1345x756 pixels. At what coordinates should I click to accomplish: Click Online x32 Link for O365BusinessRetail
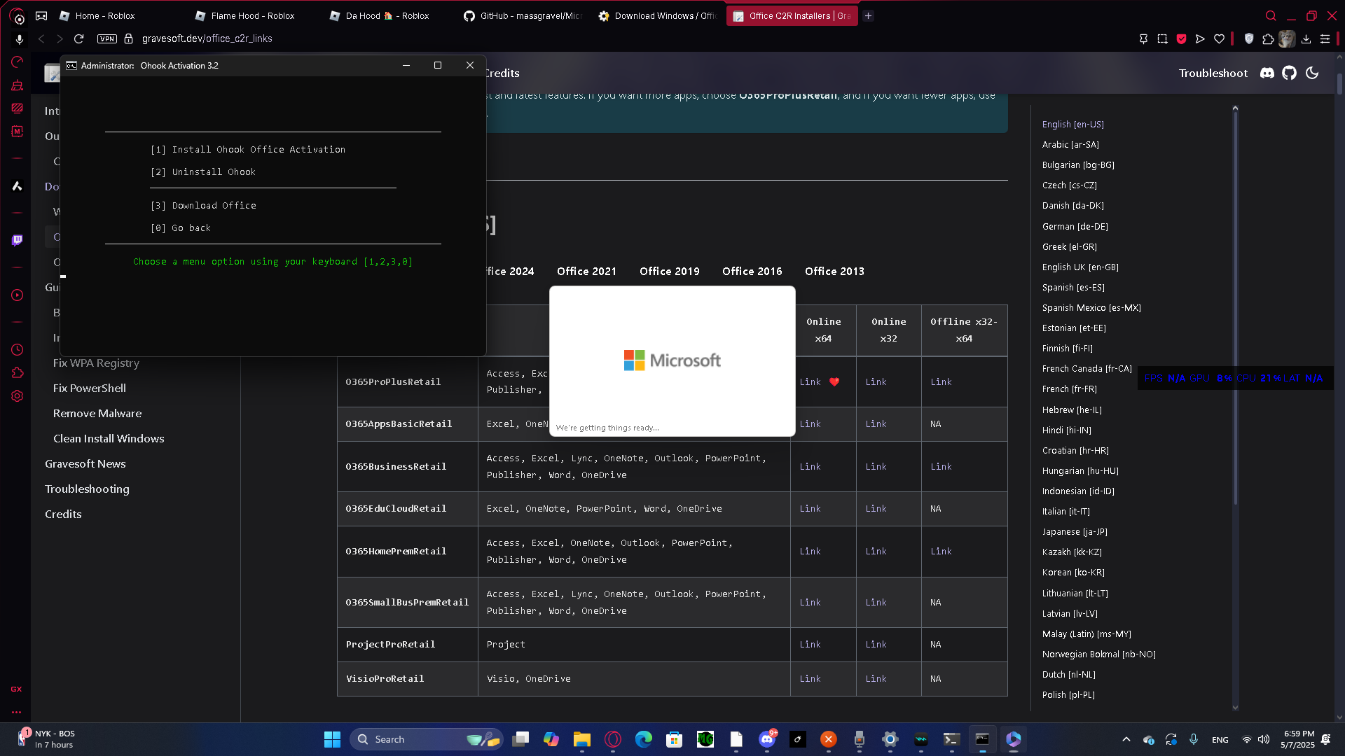(876, 467)
